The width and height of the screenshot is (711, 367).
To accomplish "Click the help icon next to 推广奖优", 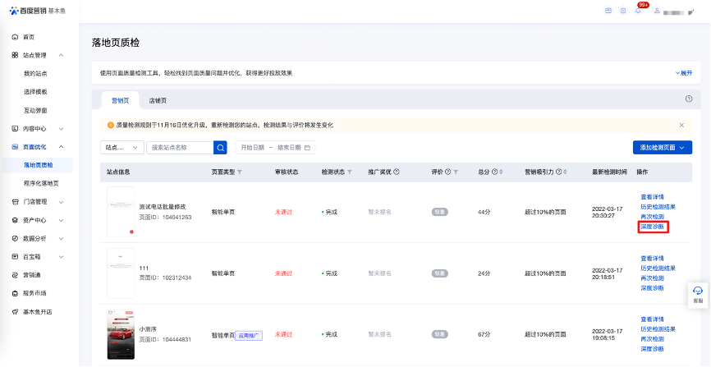I will (397, 172).
